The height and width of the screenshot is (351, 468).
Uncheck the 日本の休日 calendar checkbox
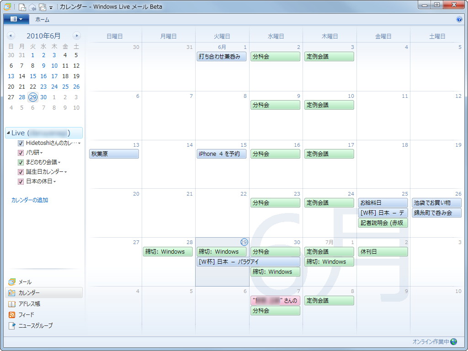point(21,181)
